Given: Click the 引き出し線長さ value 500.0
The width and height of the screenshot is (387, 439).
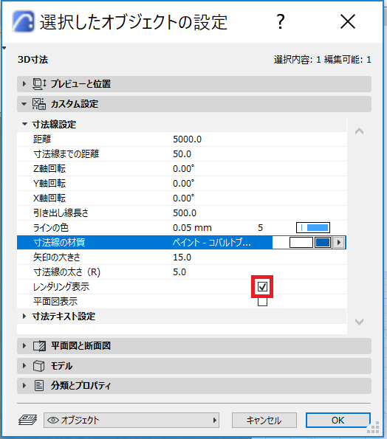Looking at the screenshot, I should click(x=185, y=213).
